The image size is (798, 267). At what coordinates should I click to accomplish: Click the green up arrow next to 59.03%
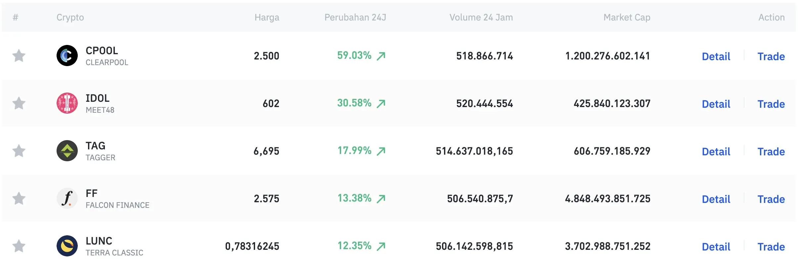[381, 56]
